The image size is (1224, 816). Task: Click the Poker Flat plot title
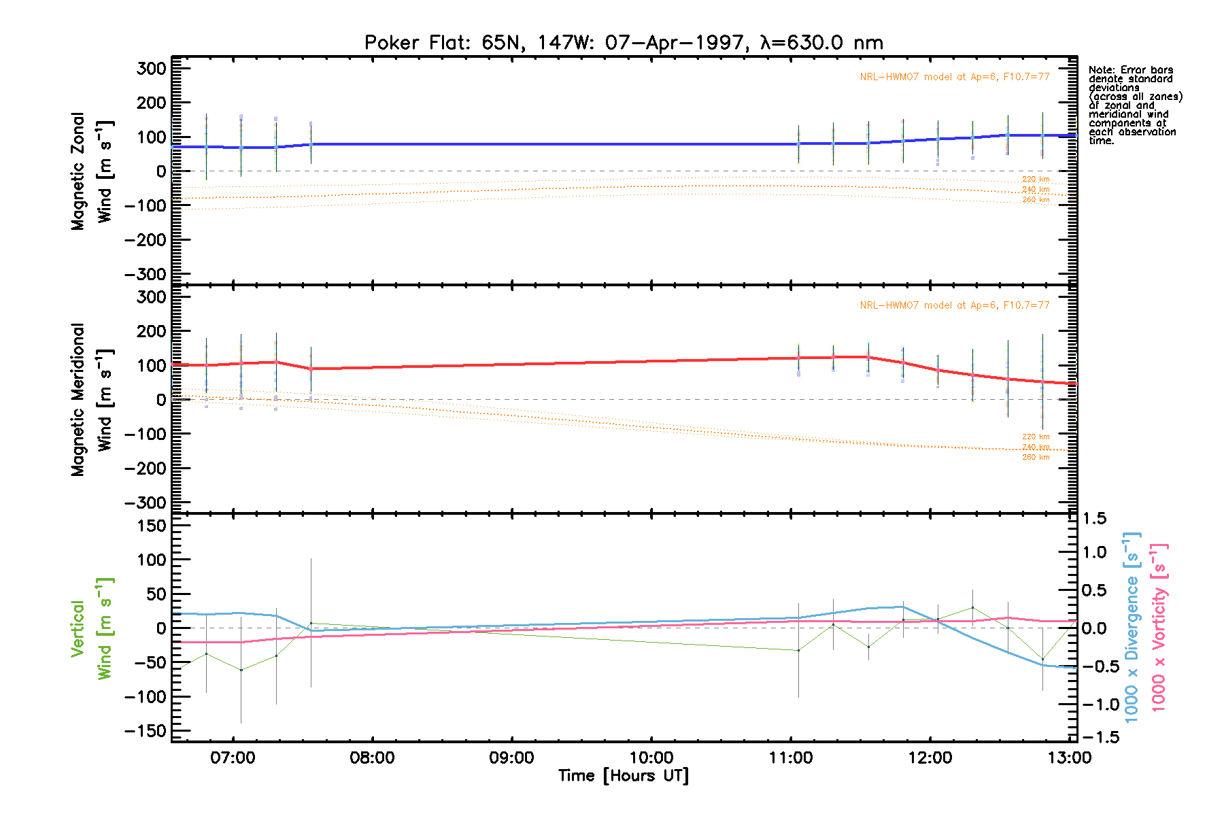[624, 43]
